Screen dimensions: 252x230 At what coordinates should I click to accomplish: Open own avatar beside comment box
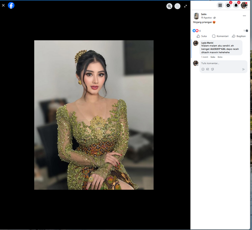click(196, 64)
